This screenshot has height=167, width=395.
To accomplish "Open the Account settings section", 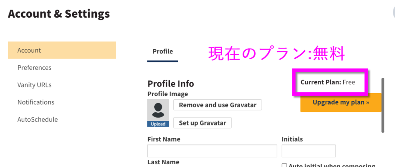I will click(62, 50).
